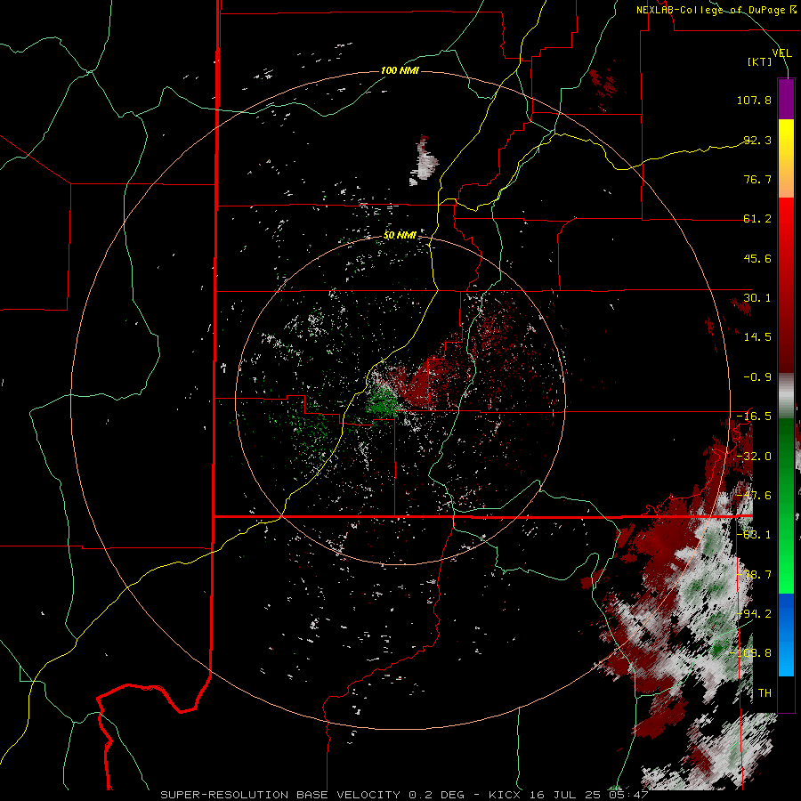
Task: Click the radar site where red and green meet
Action: tap(400, 399)
